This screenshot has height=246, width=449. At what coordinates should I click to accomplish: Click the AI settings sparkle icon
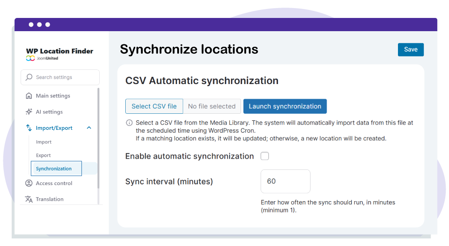29,112
